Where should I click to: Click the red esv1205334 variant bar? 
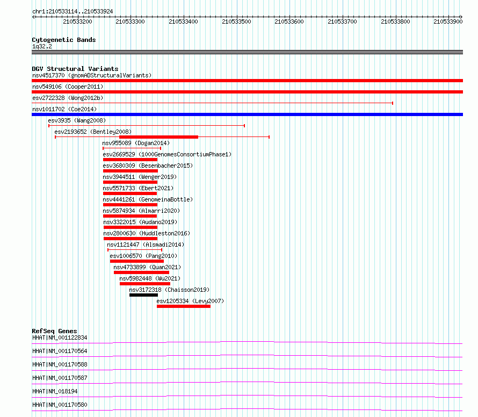pos(184,306)
